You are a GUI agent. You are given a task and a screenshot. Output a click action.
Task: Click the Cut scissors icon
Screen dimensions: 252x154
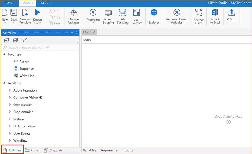coord(50,11)
